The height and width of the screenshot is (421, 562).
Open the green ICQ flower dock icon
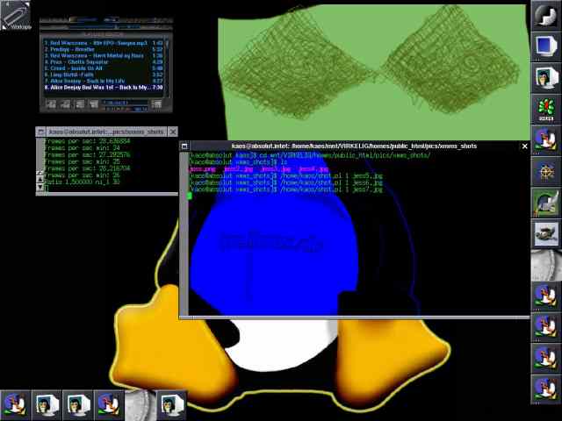coord(546,109)
